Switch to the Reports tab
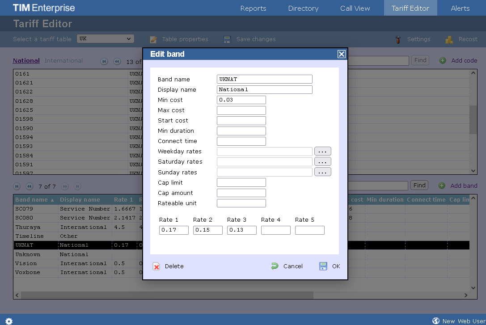 [253, 8]
